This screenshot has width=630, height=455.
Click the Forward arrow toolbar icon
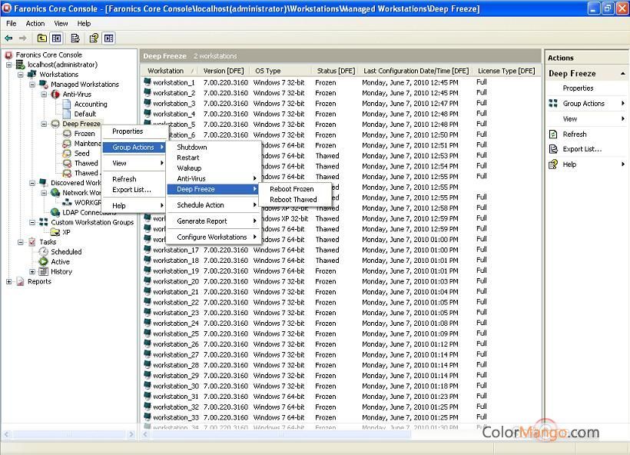pyautogui.click(x=23, y=38)
